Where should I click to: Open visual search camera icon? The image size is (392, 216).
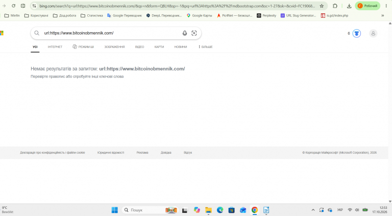tap(194, 33)
